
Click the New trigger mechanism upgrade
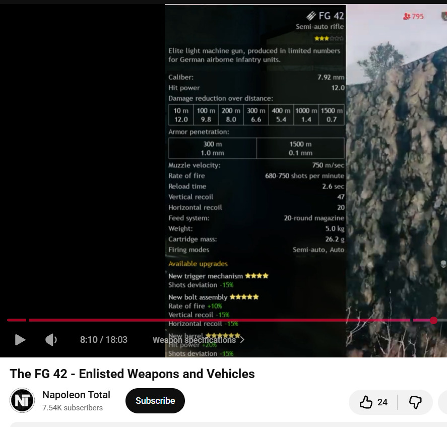pos(218,276)
